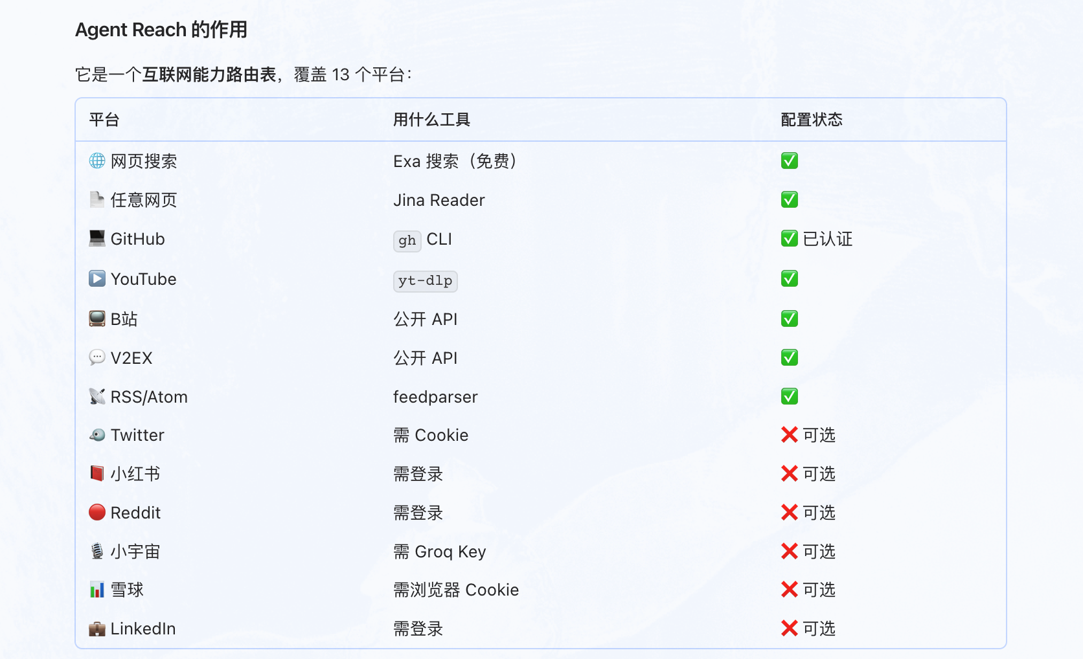This screenshot has width=1083, height=659.
Task: Click the satellite dish icon beside RSS/Atom
Action: [97, 396]
